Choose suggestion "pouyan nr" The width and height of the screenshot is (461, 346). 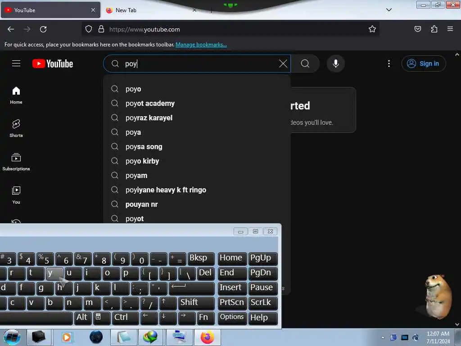pyautogui.click(x=197, y=204)
